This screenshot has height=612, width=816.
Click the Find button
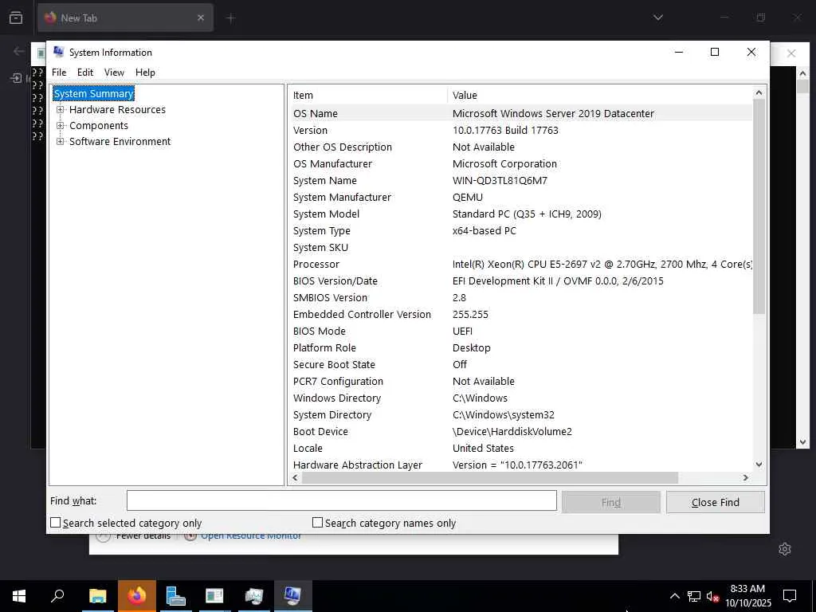pyautogui.click(x=611, y=502)
